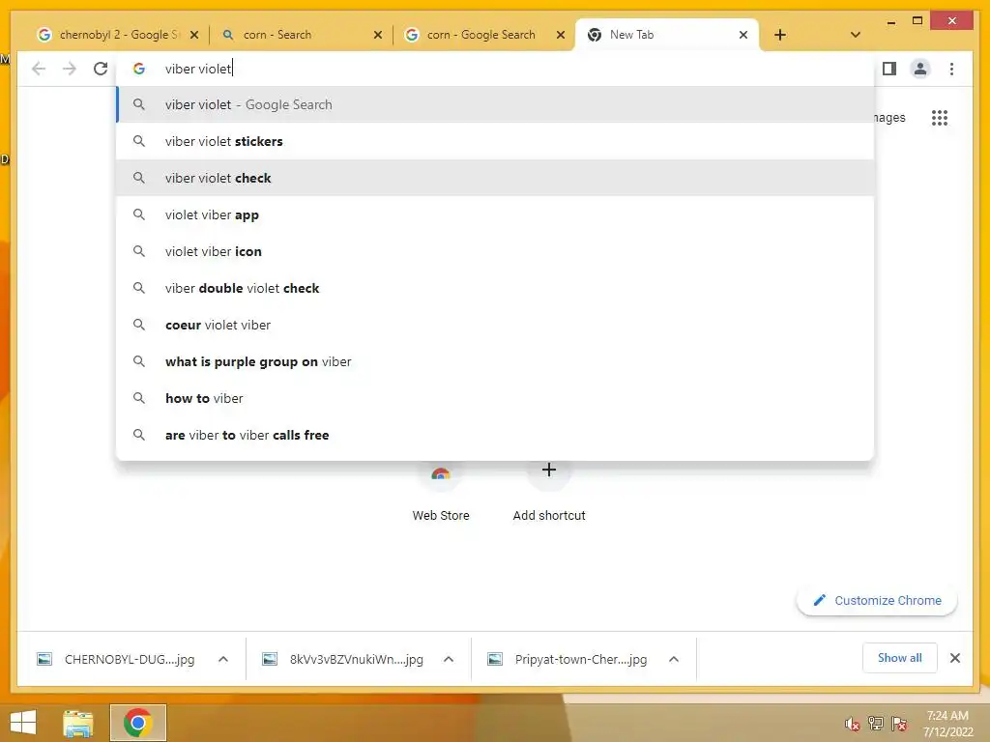Click the muted volume tray icon
This screenshot has height=742, width=990.
click(852, 724)
